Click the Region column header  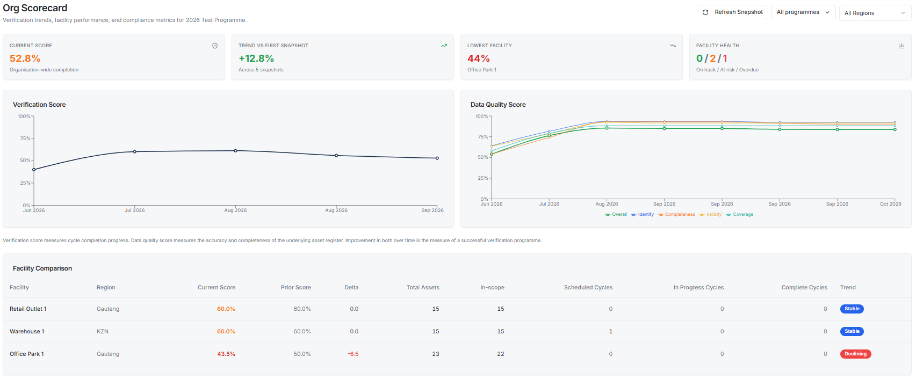pyautogui.click(x=106, y=288)
